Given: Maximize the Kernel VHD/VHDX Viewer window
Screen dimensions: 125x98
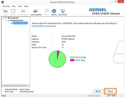Looking at the screenshot, I should pos(116,2).
